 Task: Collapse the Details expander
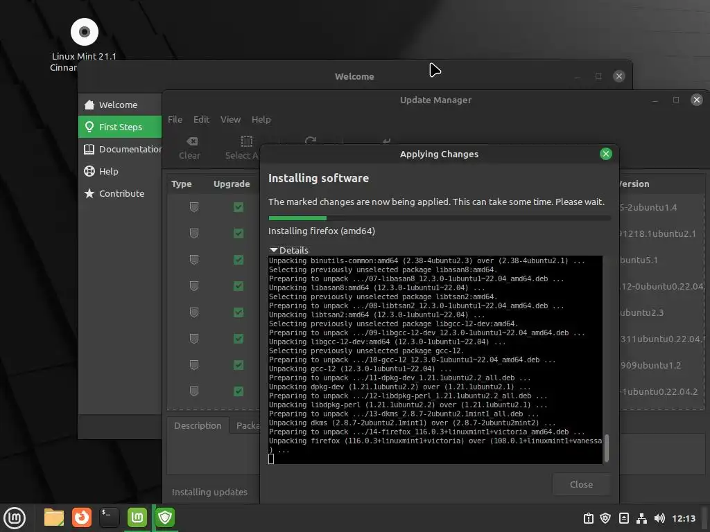click(x=289, y=250)
